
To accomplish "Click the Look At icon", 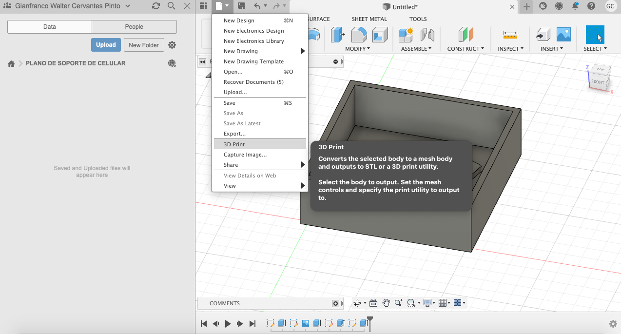I will (373, 303).
